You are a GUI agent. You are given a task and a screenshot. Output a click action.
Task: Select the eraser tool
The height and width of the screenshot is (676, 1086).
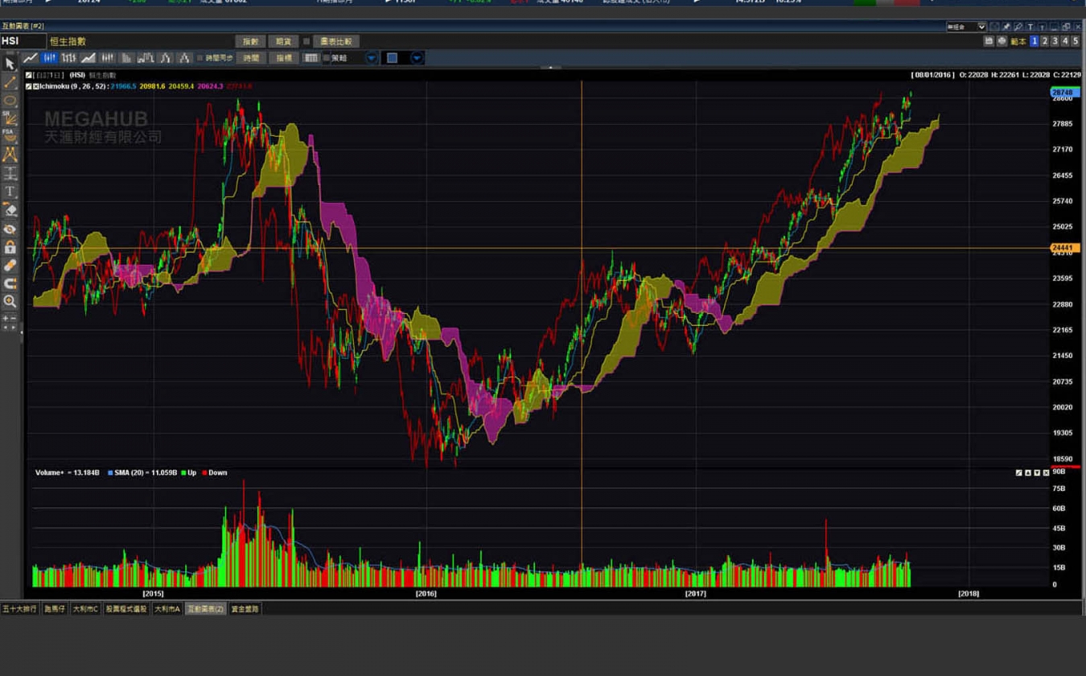[x=10, y=210]
